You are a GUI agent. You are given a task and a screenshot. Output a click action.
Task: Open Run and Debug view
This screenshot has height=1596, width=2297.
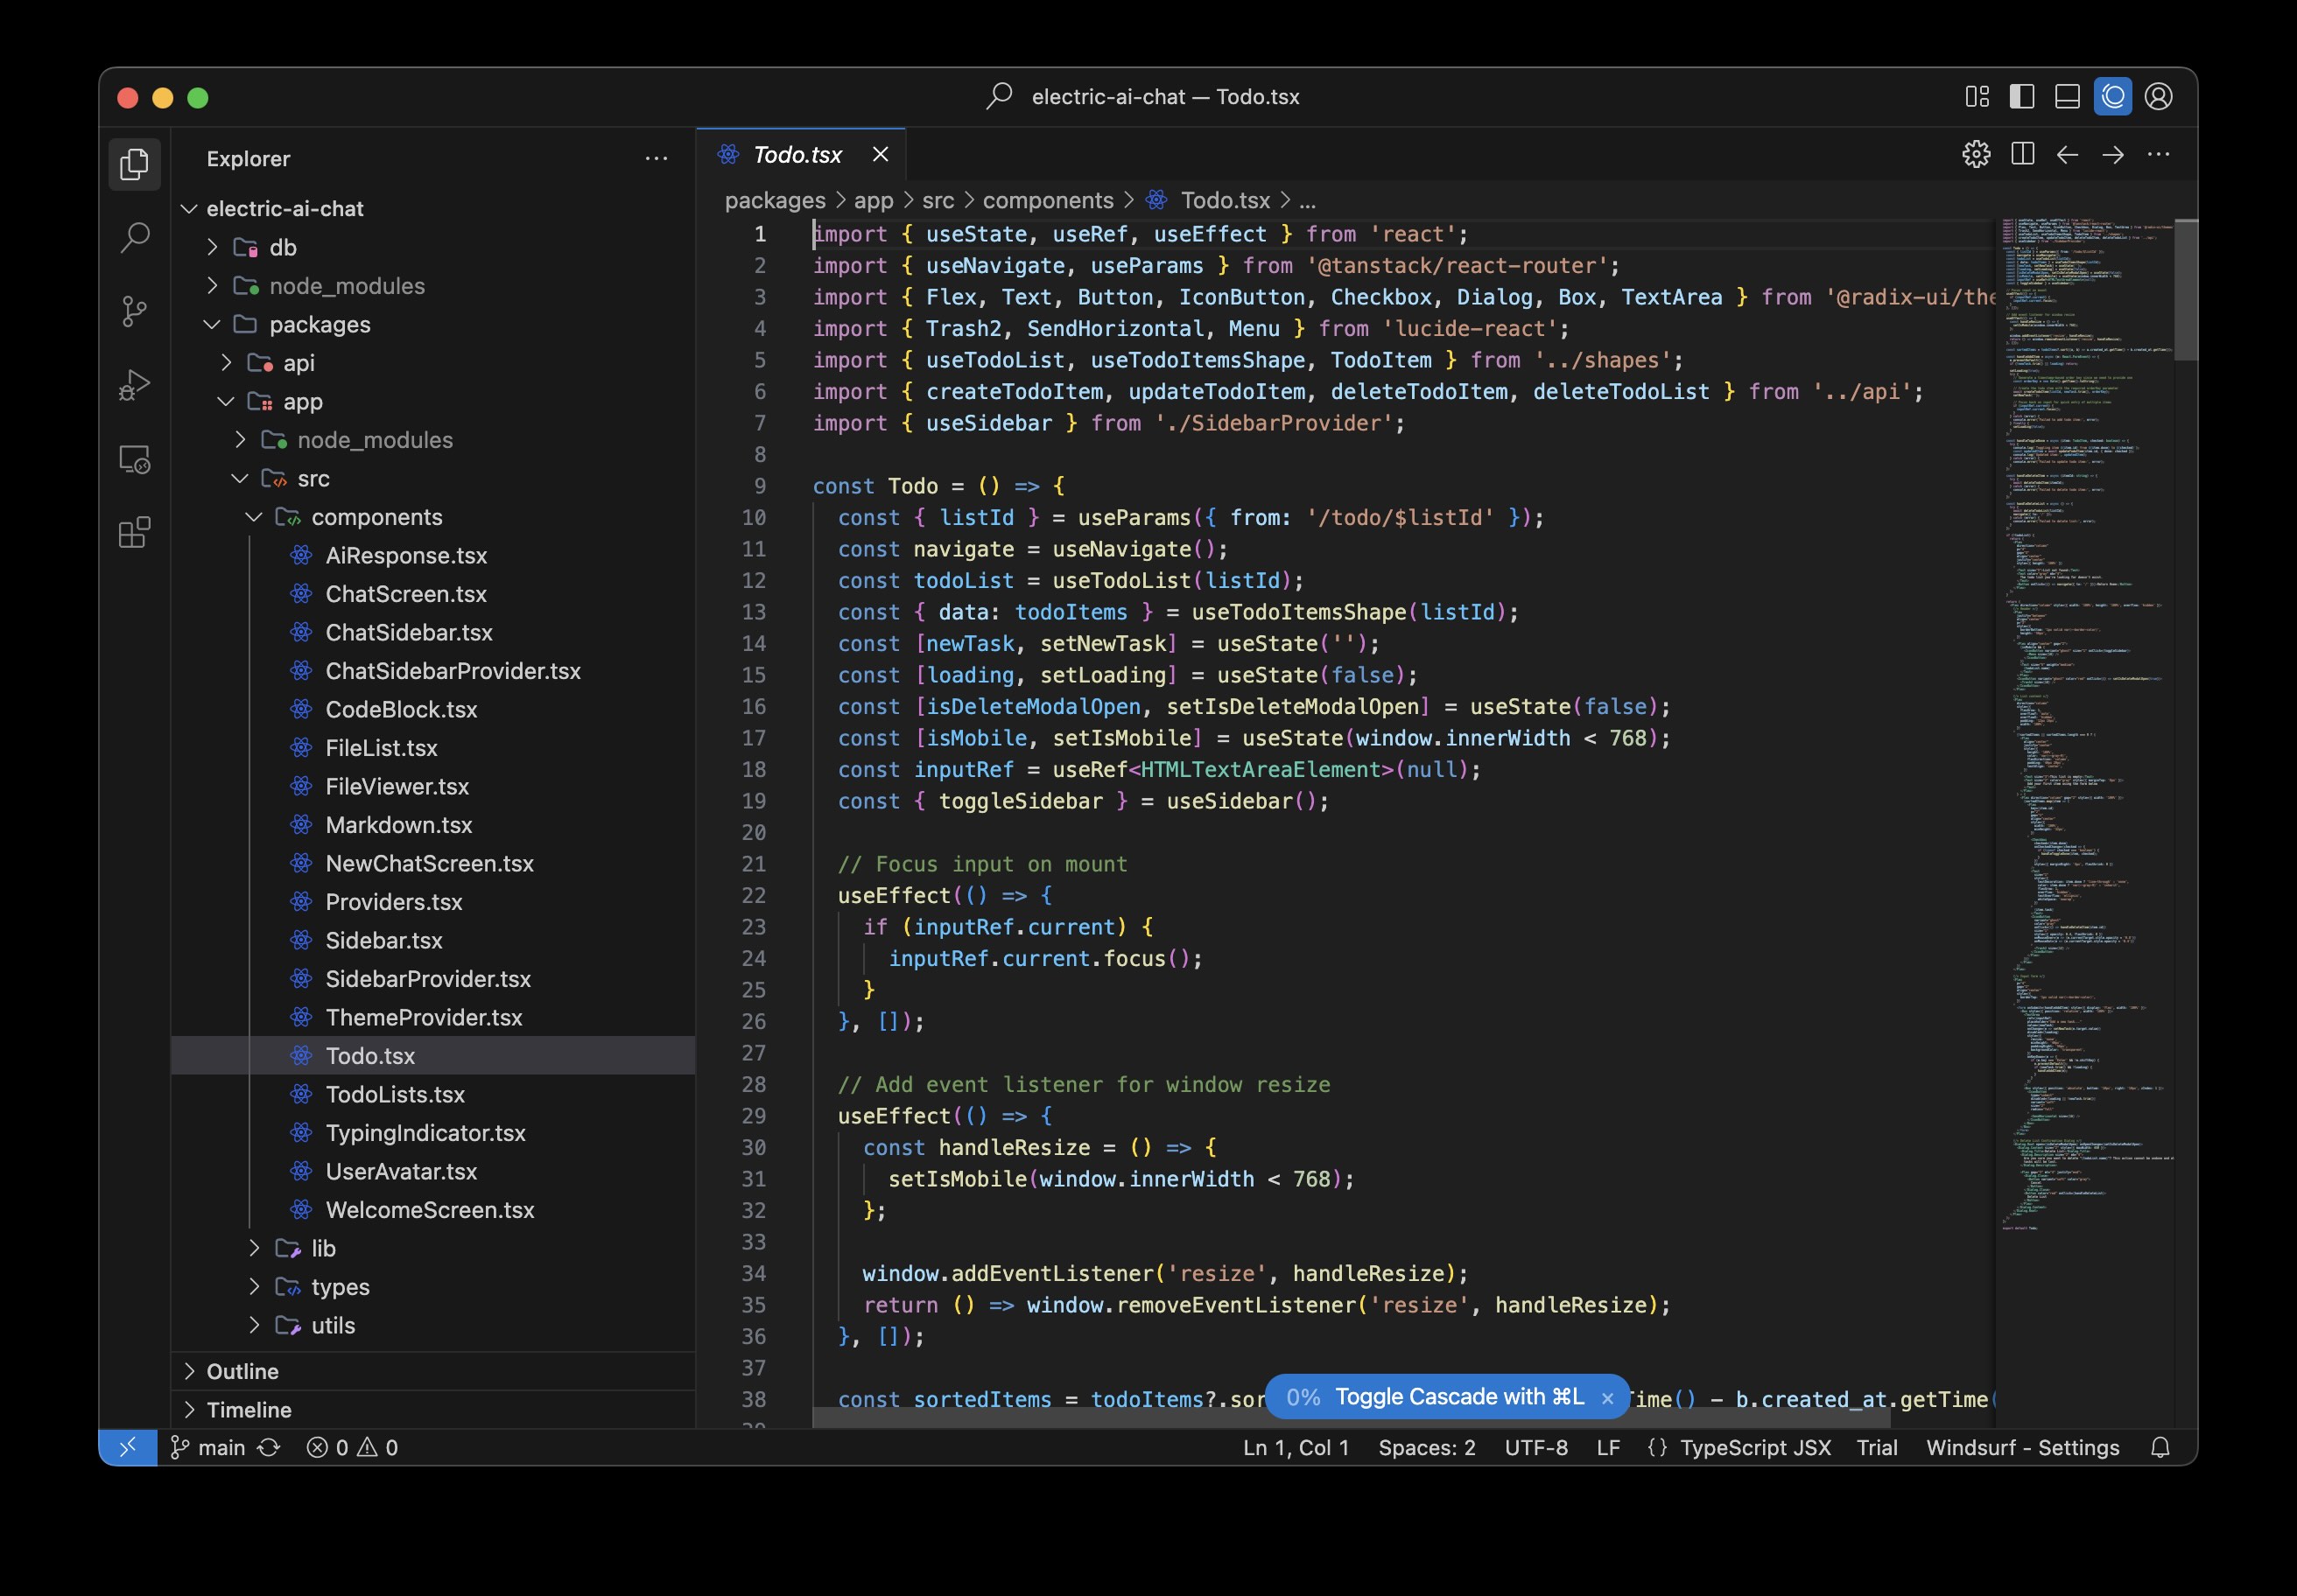(134, 385)
